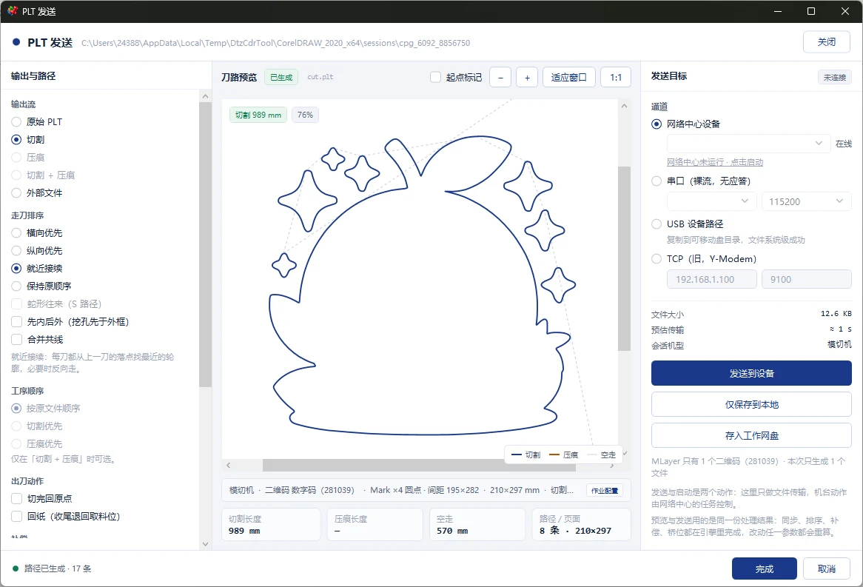Click up arrow of left panel scrollbar
The width and height of the screenshot is (863, 587).
205,96
